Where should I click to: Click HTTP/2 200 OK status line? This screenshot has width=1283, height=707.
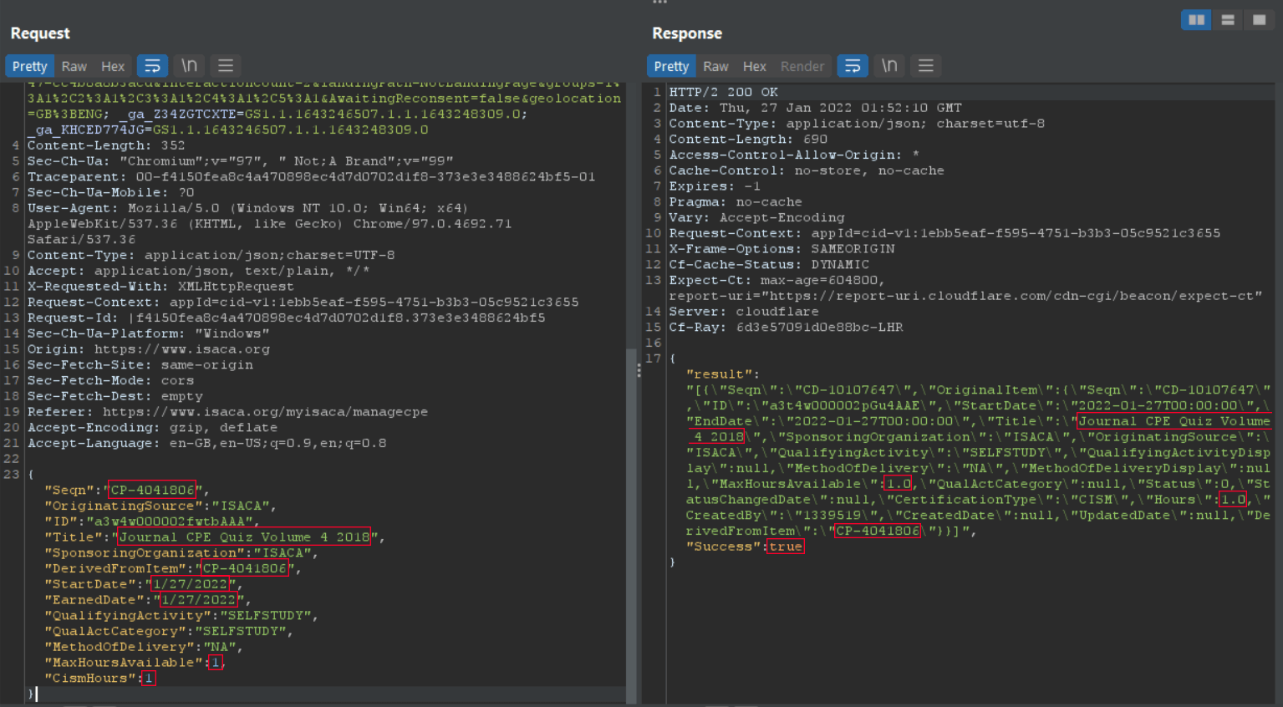point(724,92)
